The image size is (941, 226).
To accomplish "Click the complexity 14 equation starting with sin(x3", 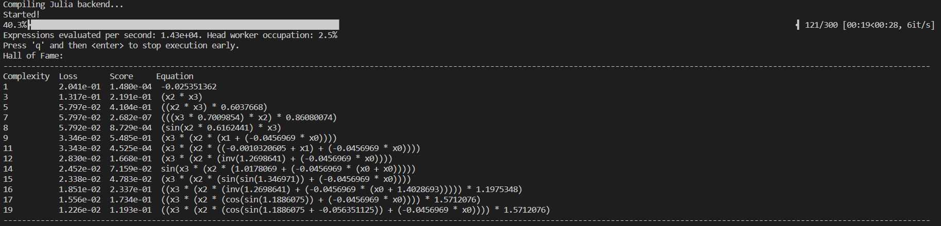I will click(288, 168).
